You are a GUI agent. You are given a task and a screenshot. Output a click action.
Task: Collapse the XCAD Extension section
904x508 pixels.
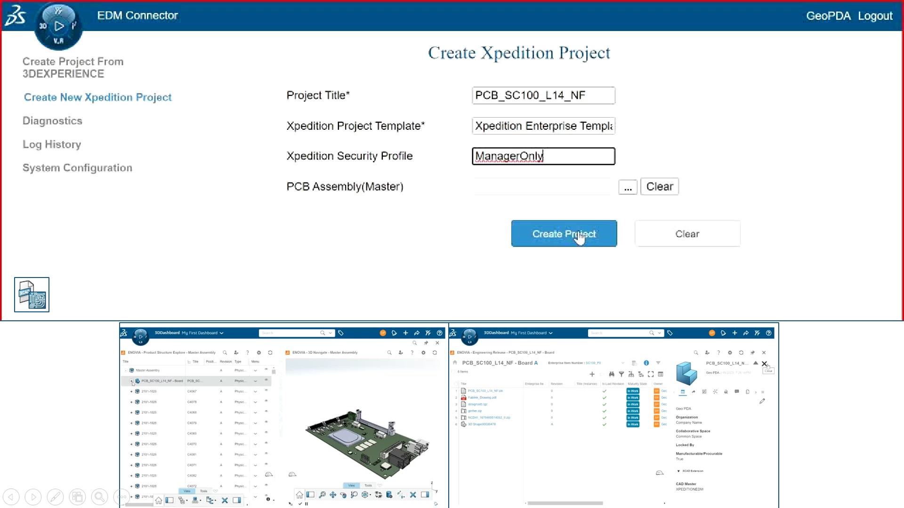click(678, 471)
